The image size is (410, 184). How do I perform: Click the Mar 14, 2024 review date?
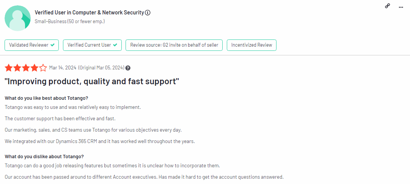point(63,68)
